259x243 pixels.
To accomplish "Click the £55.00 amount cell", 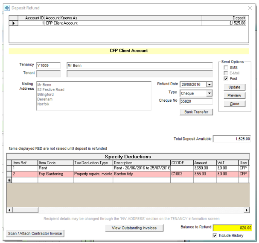I will coord(205,174).
